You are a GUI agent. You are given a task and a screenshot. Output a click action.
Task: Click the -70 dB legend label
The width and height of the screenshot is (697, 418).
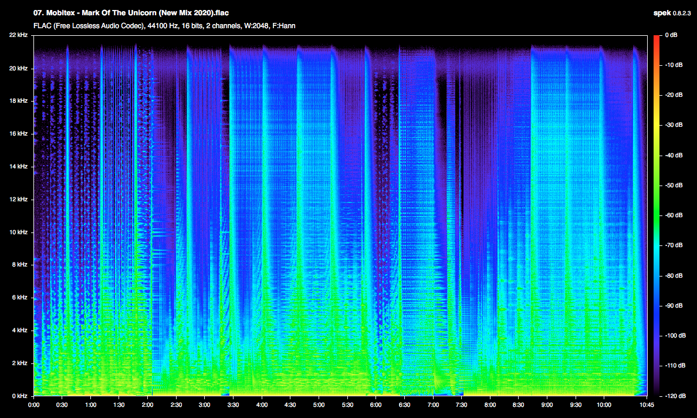674,245
